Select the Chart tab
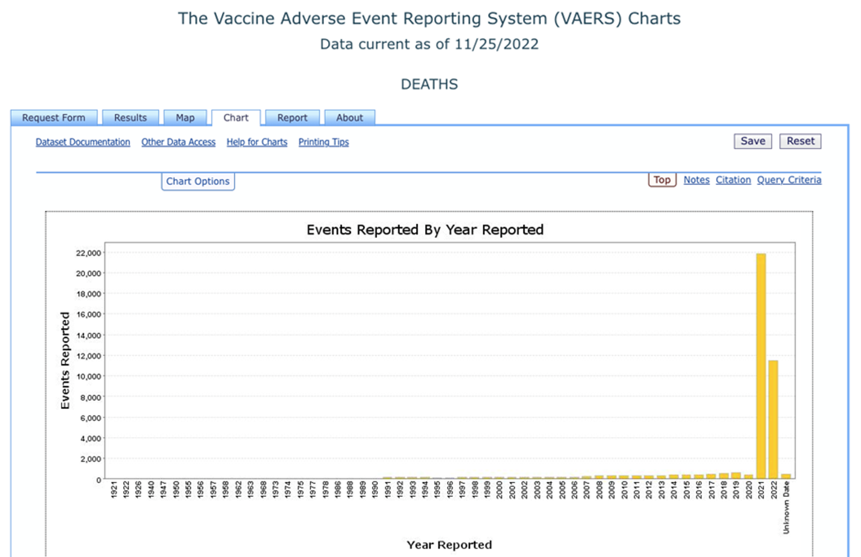 236,117
